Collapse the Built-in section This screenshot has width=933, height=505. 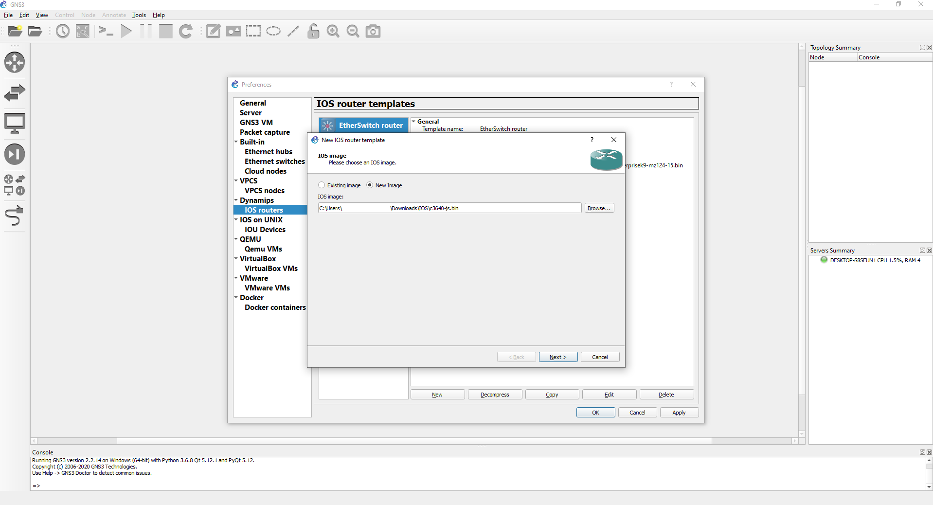tap(236, 142)
